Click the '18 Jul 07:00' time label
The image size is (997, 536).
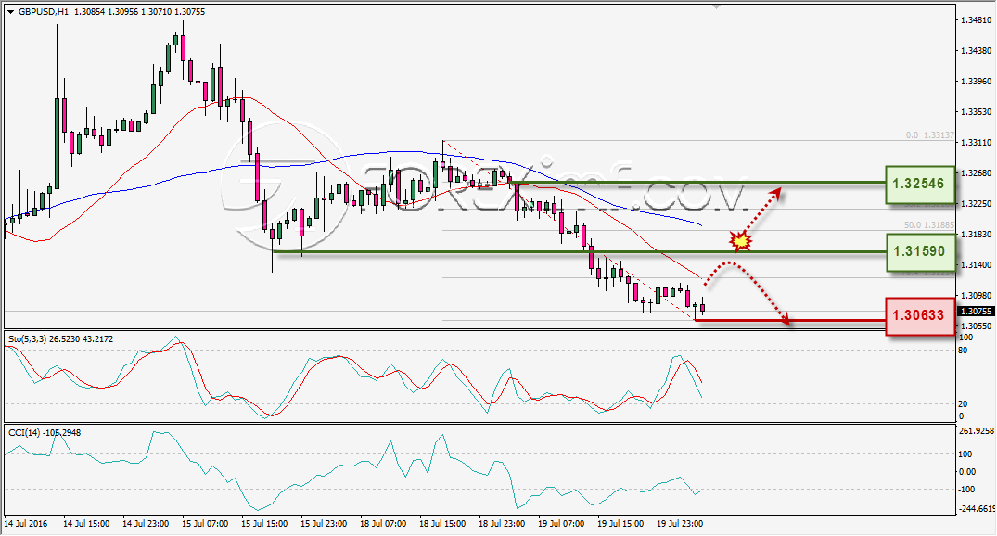[x=383, y=524]
